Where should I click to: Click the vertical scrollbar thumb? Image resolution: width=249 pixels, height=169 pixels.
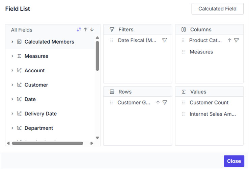click(98, 56)
